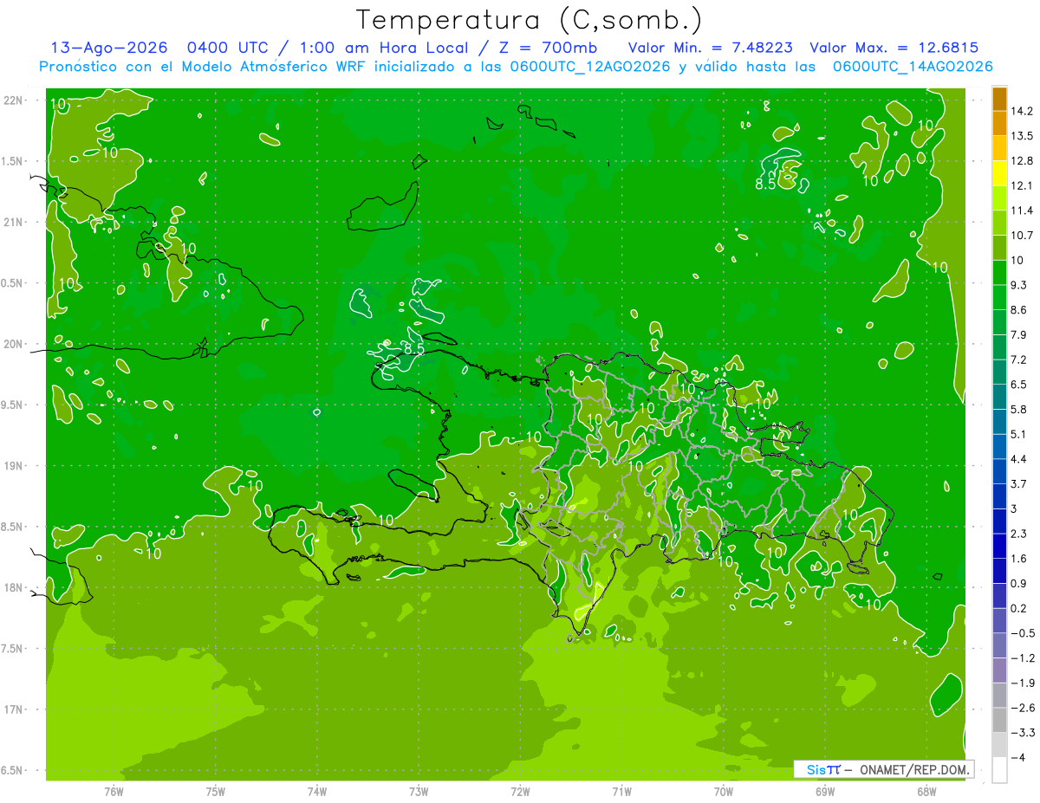Click the 22N latitude axis label
Screen dimensions: 1040x803
(x=12, y=100)
